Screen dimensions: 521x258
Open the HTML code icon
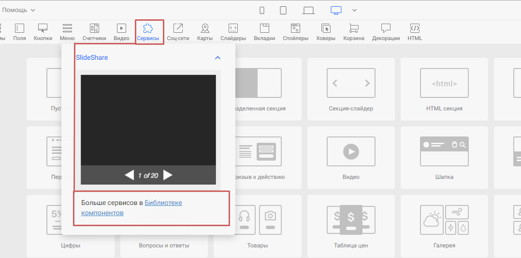point(415,29)
